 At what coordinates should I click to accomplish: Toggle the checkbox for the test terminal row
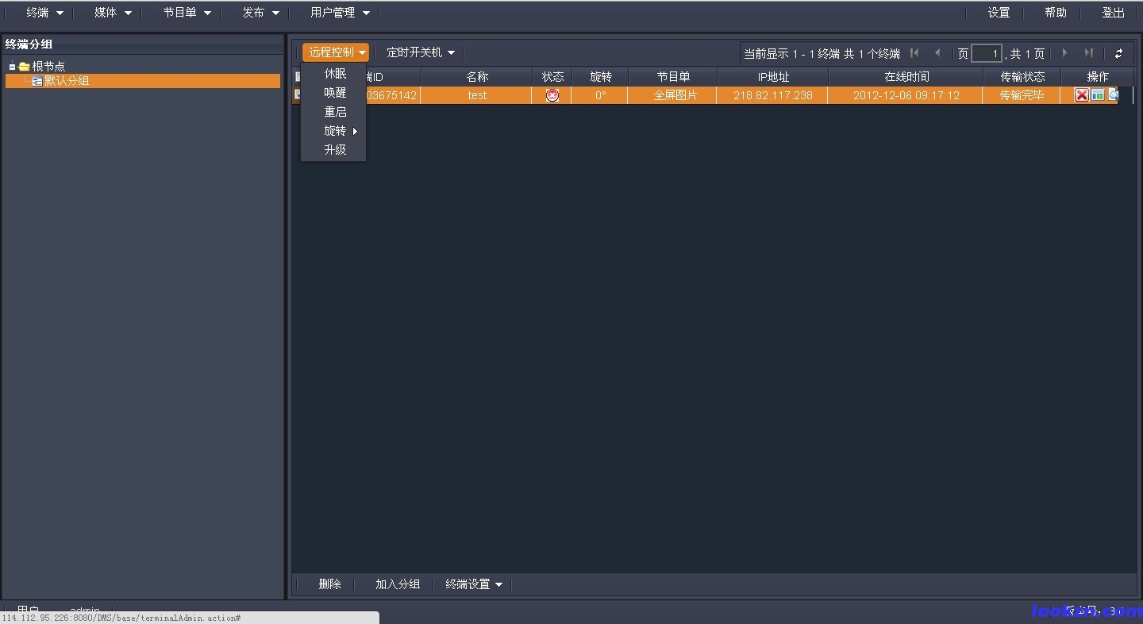(x=298, y=95)
